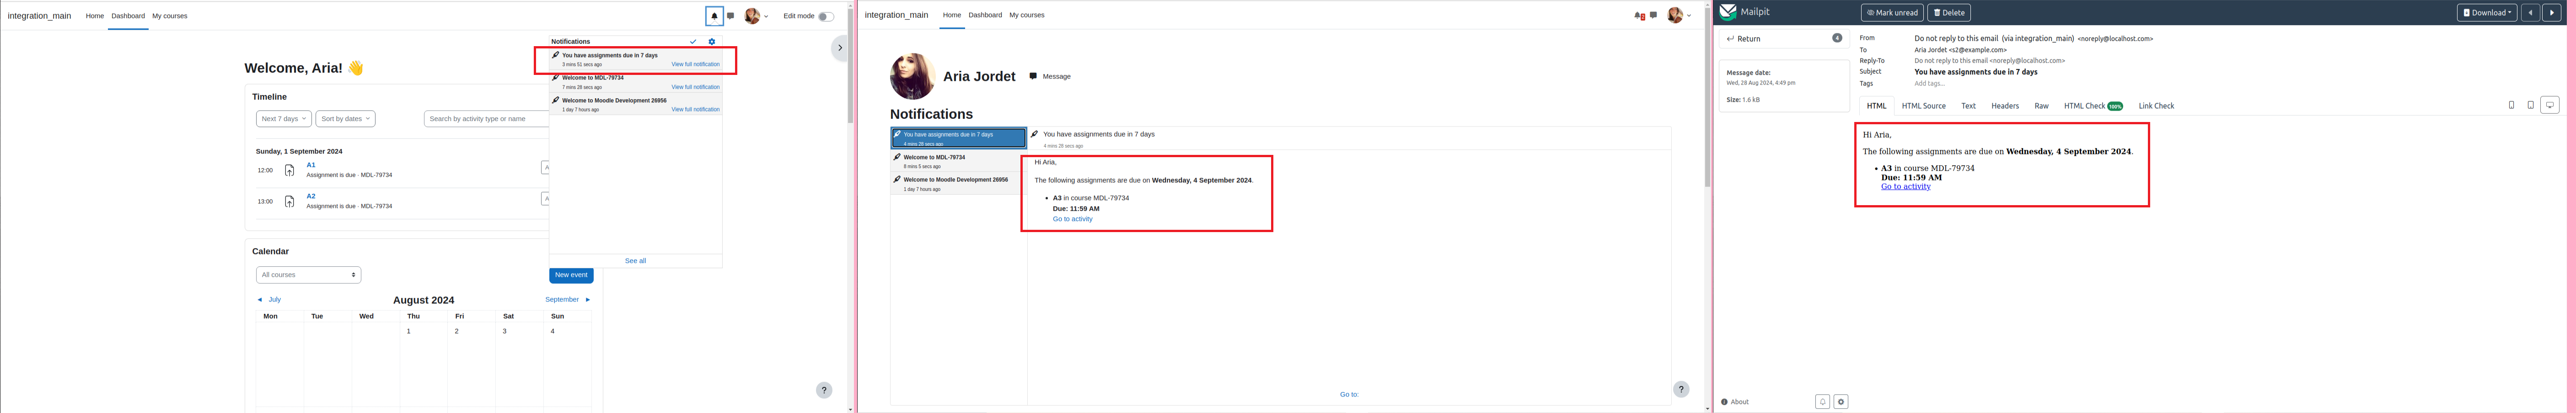This screenshot has width=2576, height=413.
Task: Select assignments due notification in list
Action: coord(959,138)
